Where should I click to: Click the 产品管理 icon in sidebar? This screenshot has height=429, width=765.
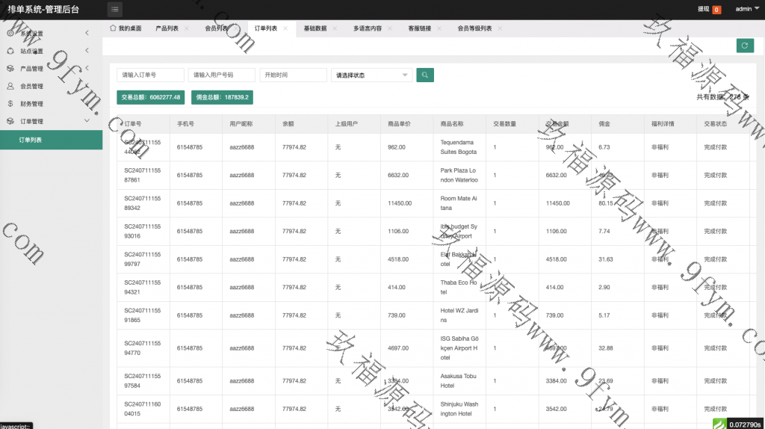coord(10,69)
